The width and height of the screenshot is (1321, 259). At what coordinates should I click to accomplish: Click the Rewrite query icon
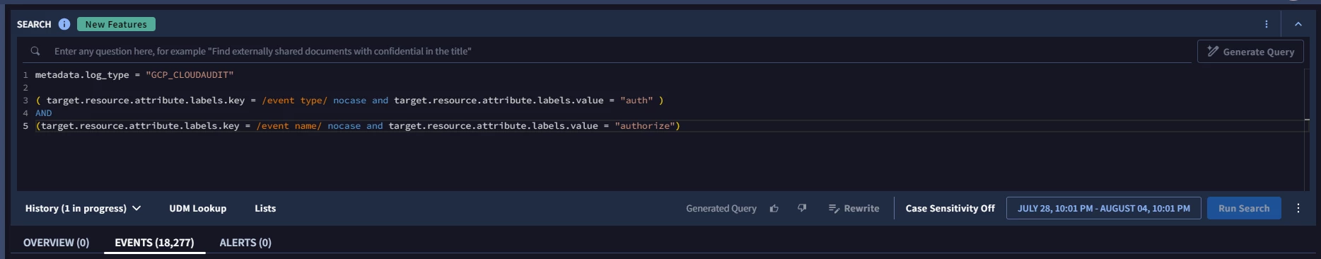point(834,208)
